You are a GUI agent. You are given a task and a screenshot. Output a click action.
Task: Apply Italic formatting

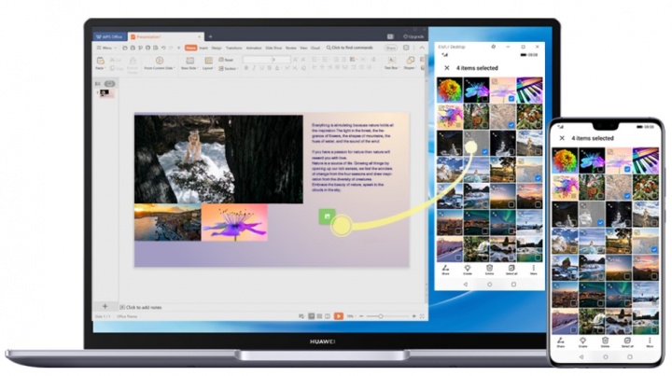click(x=254, y=68)
